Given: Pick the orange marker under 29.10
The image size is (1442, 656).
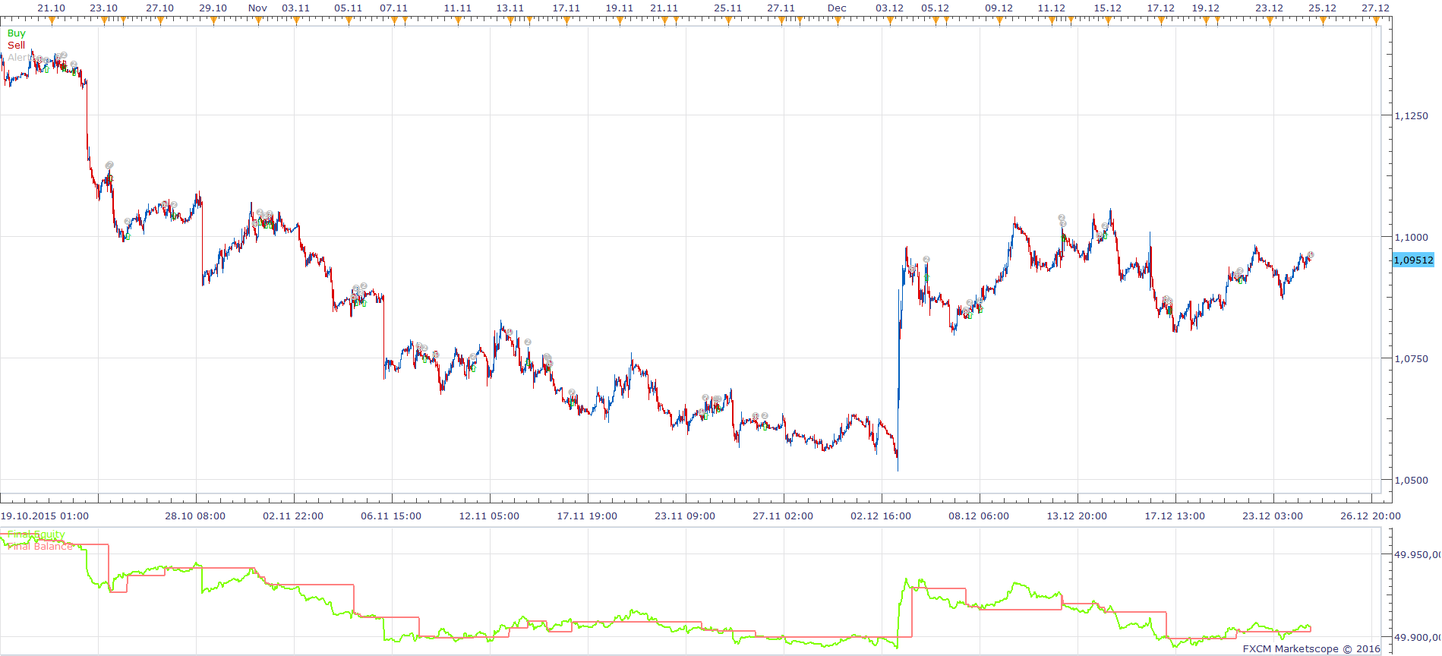Looking at the screenshot, I should point(213,20).
